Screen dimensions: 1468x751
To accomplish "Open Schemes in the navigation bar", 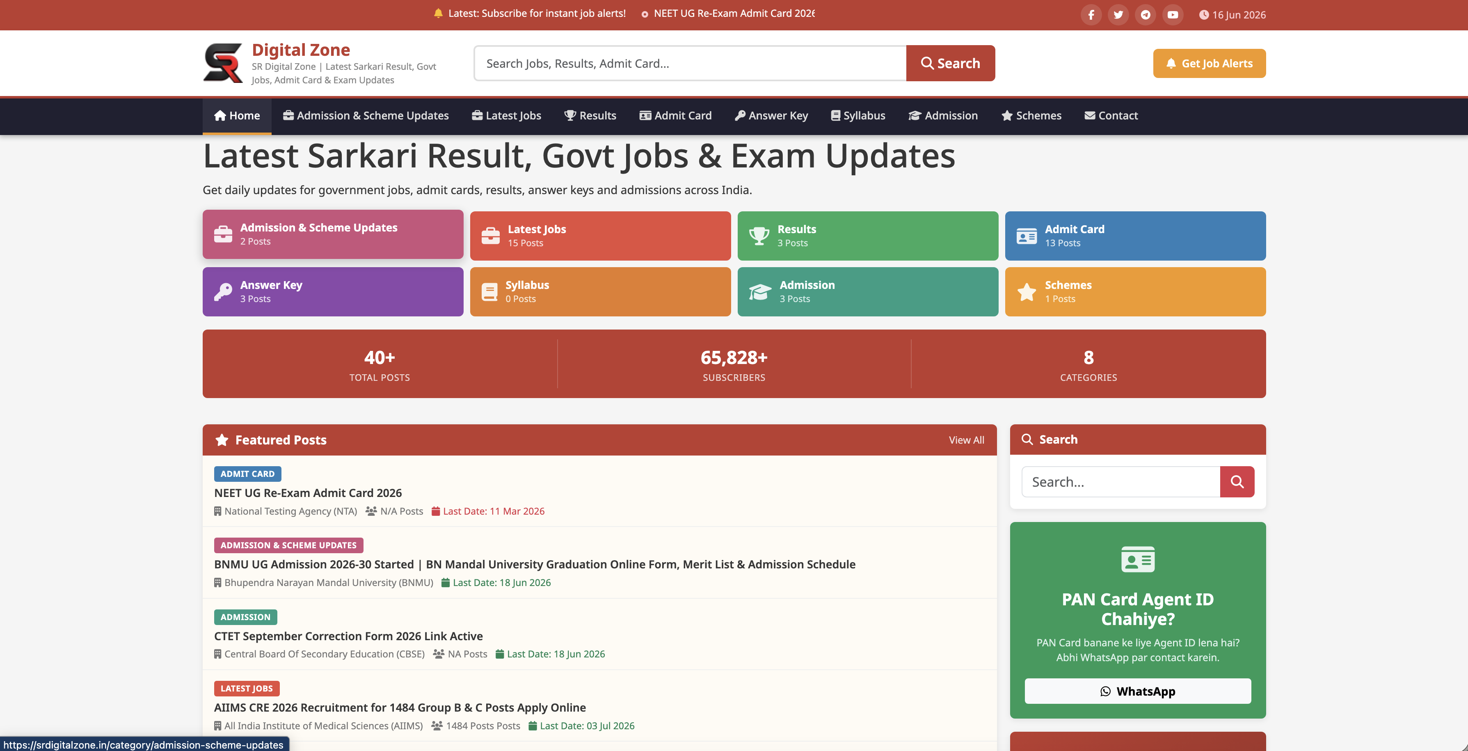I will (1031, 116).
